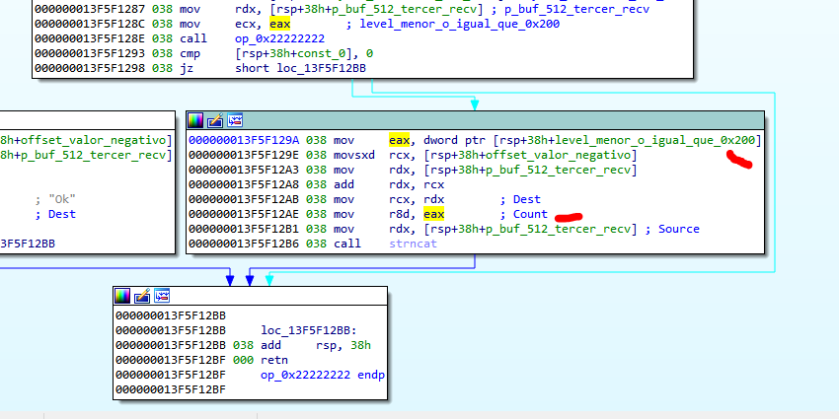This screenshot has height=419, width=839.
Task: Click the node color icon of strncat block
Action: click(x=195, y=120)
